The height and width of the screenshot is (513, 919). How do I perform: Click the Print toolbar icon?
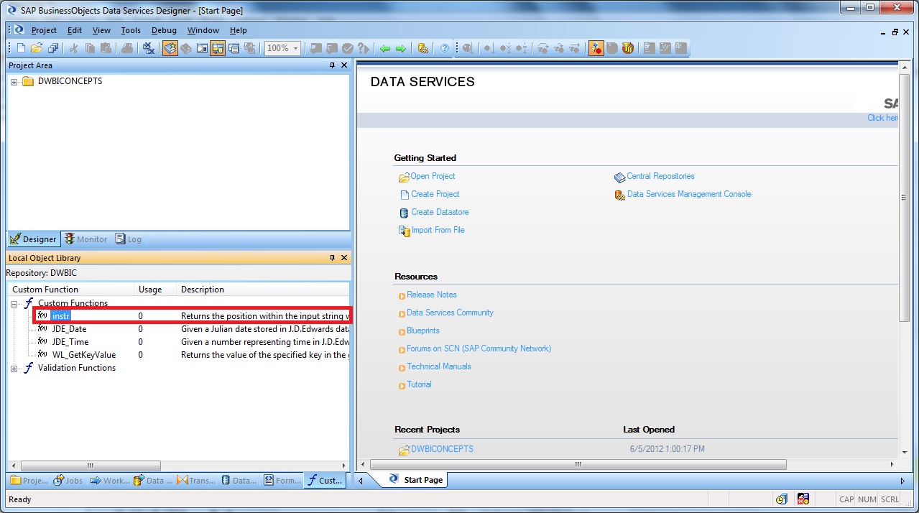pos(126,48)
